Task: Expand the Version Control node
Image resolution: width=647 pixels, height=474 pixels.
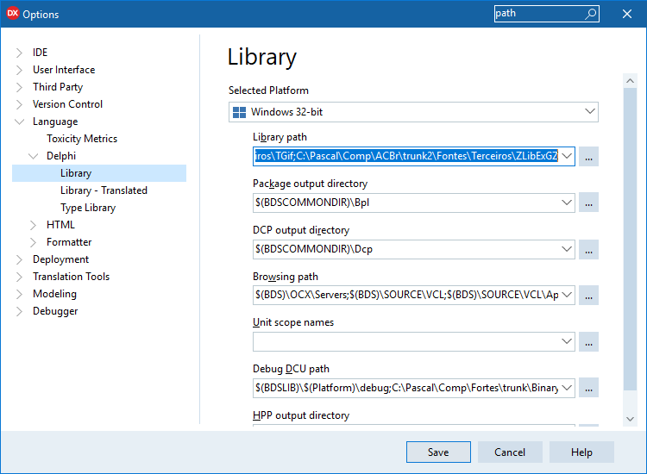Action: click(19, 104)
